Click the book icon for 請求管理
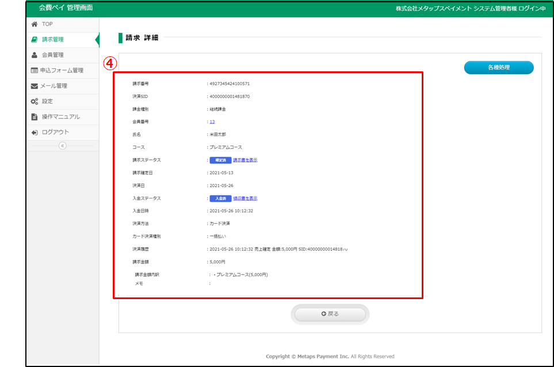The height and width of the screenshot is (367, 554). pyautogui.click(x=35, y=40)
